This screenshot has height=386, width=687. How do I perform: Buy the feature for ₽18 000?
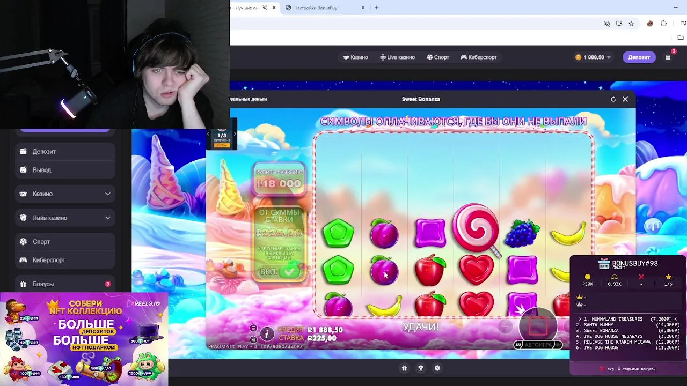point(279,179)
